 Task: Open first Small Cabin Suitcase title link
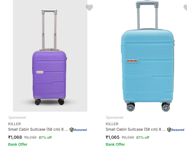(38, 129)
